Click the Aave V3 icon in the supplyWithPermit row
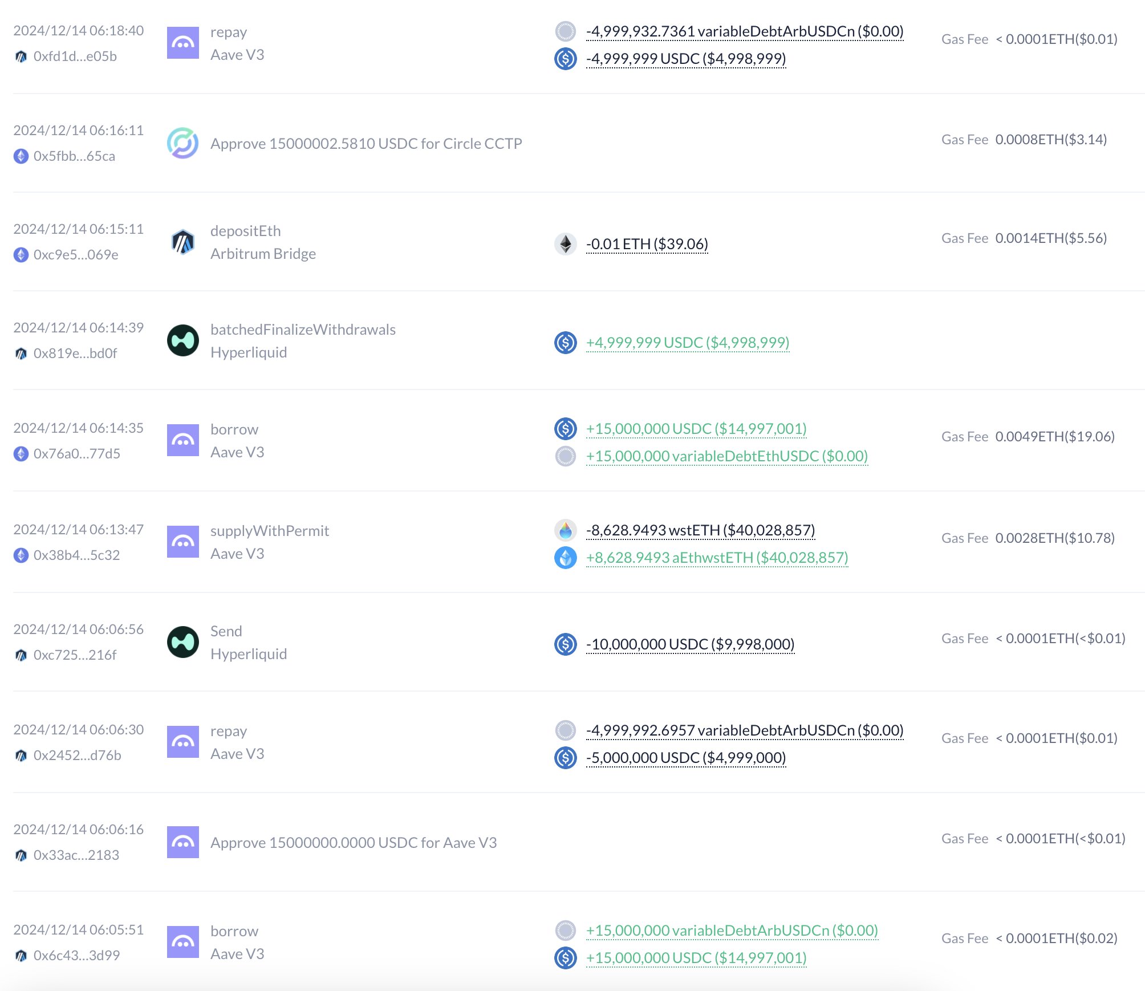 (182, 542)
